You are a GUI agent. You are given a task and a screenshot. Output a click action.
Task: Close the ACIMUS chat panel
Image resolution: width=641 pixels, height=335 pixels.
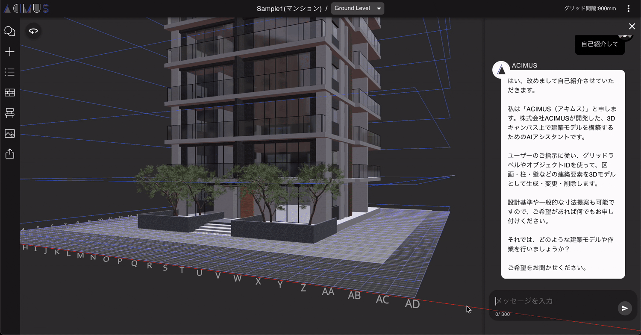(x=632, y=26)
